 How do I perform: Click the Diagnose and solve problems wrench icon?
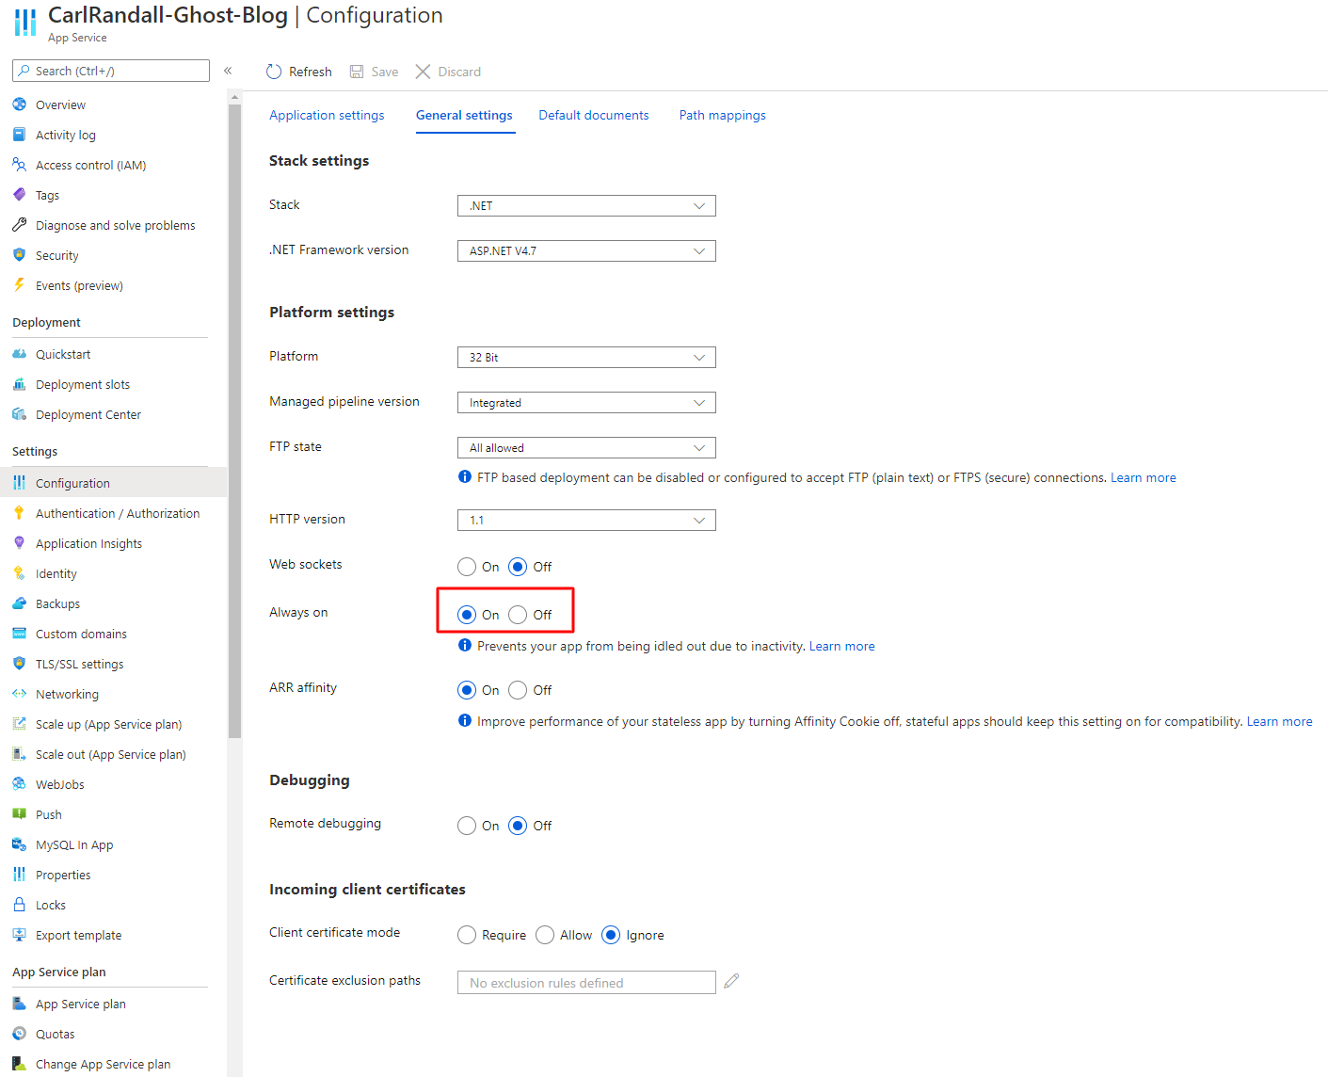[x=19, y=225]
